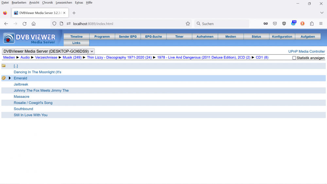Viewport: 327px width, 184px height.
Task: Open Johnny The Fox Meets Jimmy The
Action: tap(41, 91)
